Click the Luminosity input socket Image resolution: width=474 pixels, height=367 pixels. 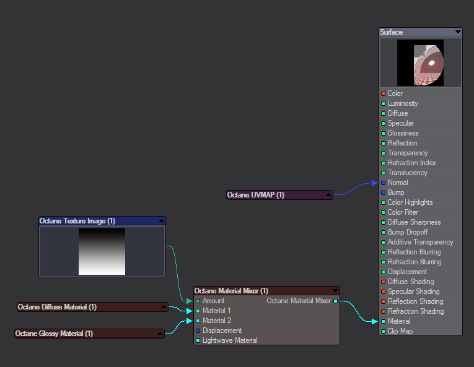tap(383, 103)
